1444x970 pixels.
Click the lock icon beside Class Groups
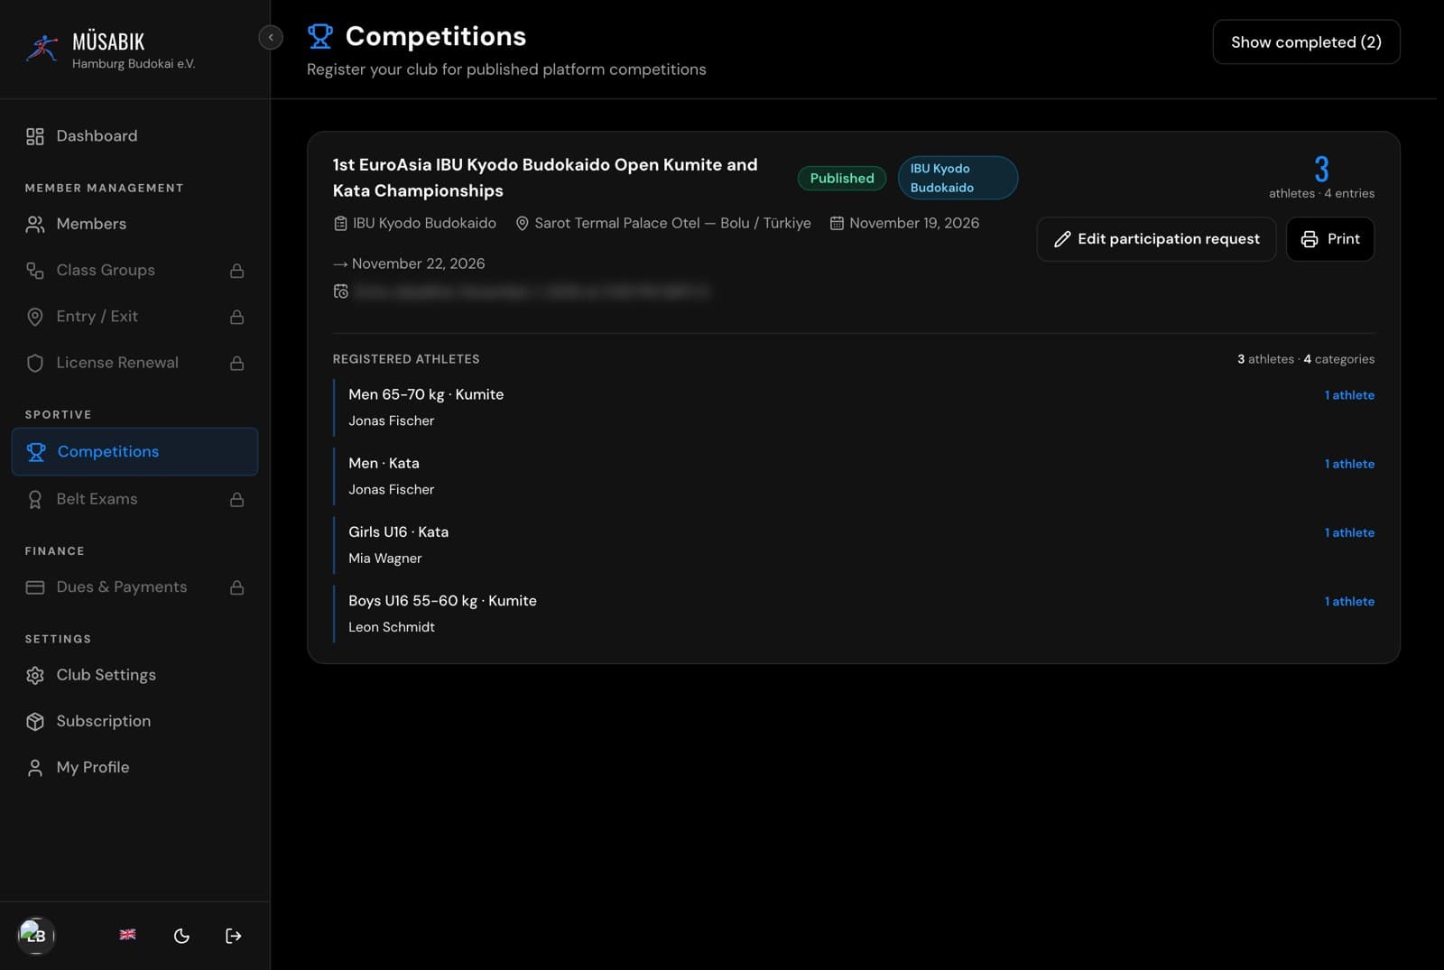[x=236, y=271]
